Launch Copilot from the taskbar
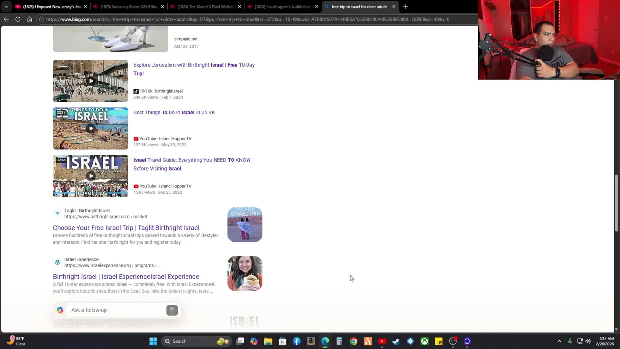Screen dimensions: 620x349 click(x=254, y=341)
